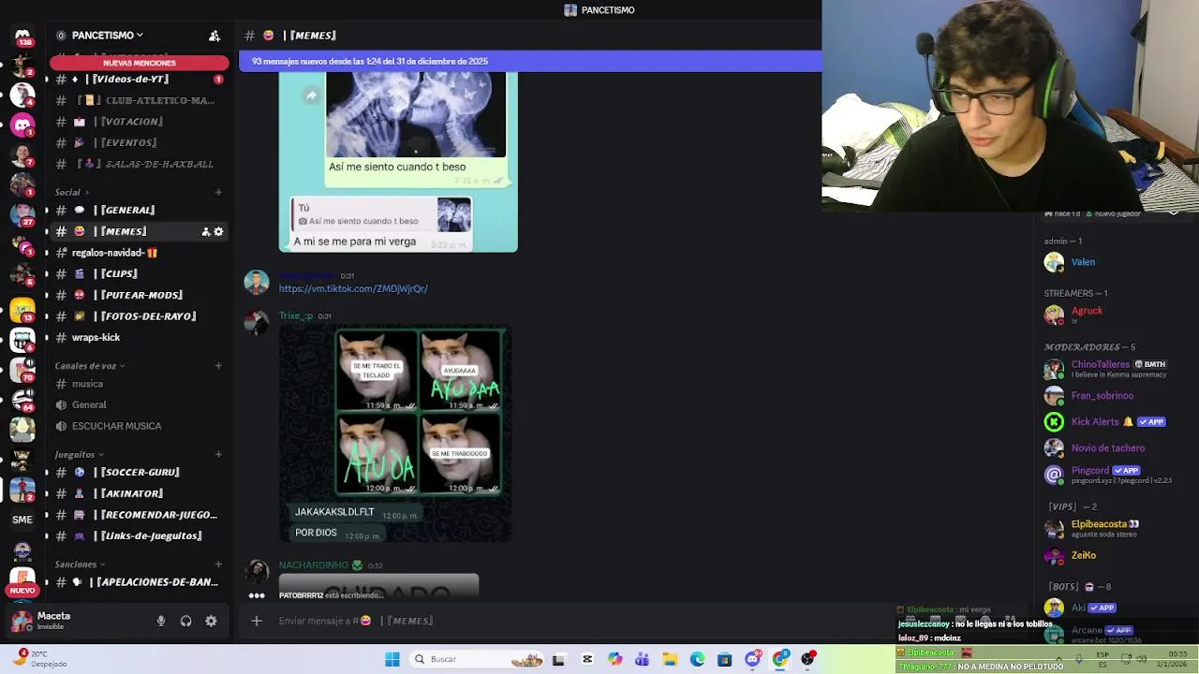Collapse the Social category
The height and width of the screenshot is (674, 1199).
(71, 192)
